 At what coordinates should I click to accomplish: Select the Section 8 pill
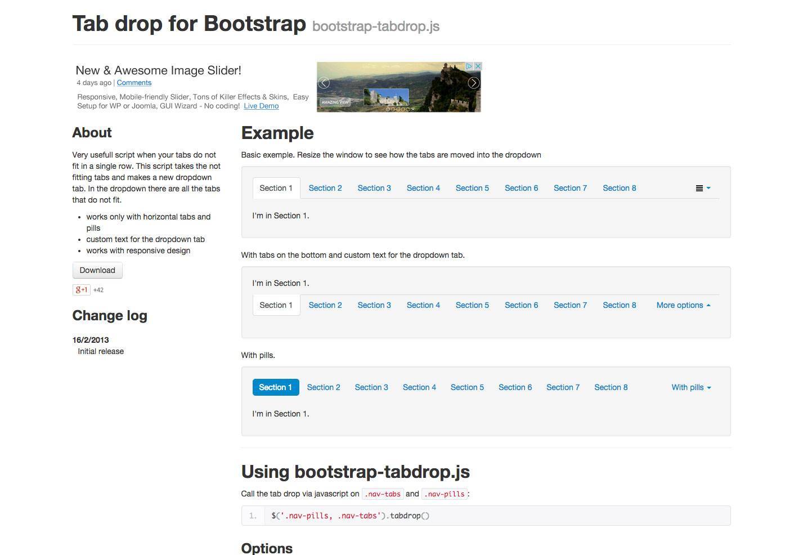tap(611, 387)
